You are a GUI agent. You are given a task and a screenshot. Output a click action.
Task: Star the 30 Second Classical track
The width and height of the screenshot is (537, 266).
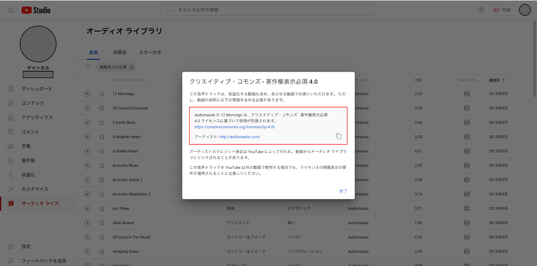(102, 108)
